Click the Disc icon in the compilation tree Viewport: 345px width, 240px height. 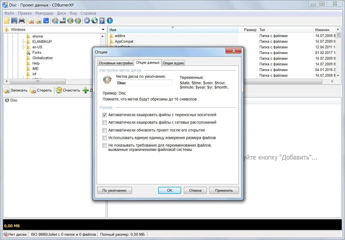pos(7,100)
